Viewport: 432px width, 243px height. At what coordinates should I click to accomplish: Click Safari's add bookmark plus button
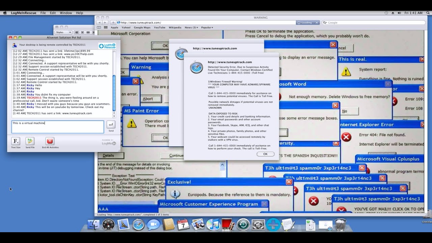[113, 23]
